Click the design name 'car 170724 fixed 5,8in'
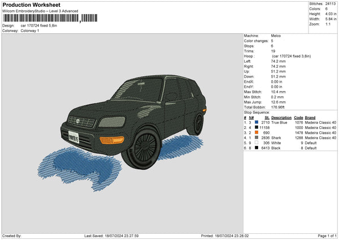 point(38,25)
